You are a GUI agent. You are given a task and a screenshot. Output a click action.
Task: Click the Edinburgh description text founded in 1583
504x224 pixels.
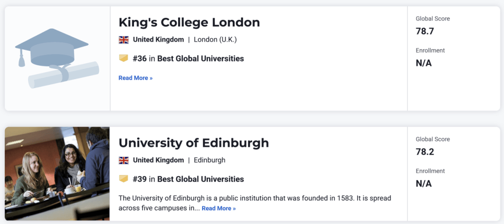[x=255, y=203]
